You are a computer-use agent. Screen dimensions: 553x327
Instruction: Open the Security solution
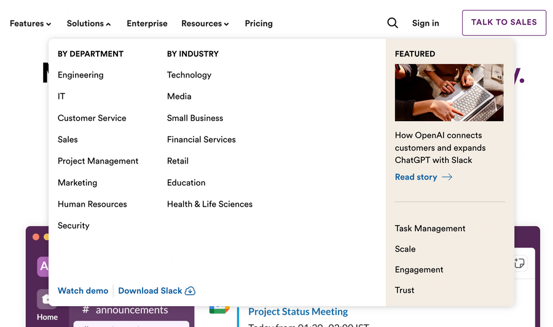coord(74,226)
